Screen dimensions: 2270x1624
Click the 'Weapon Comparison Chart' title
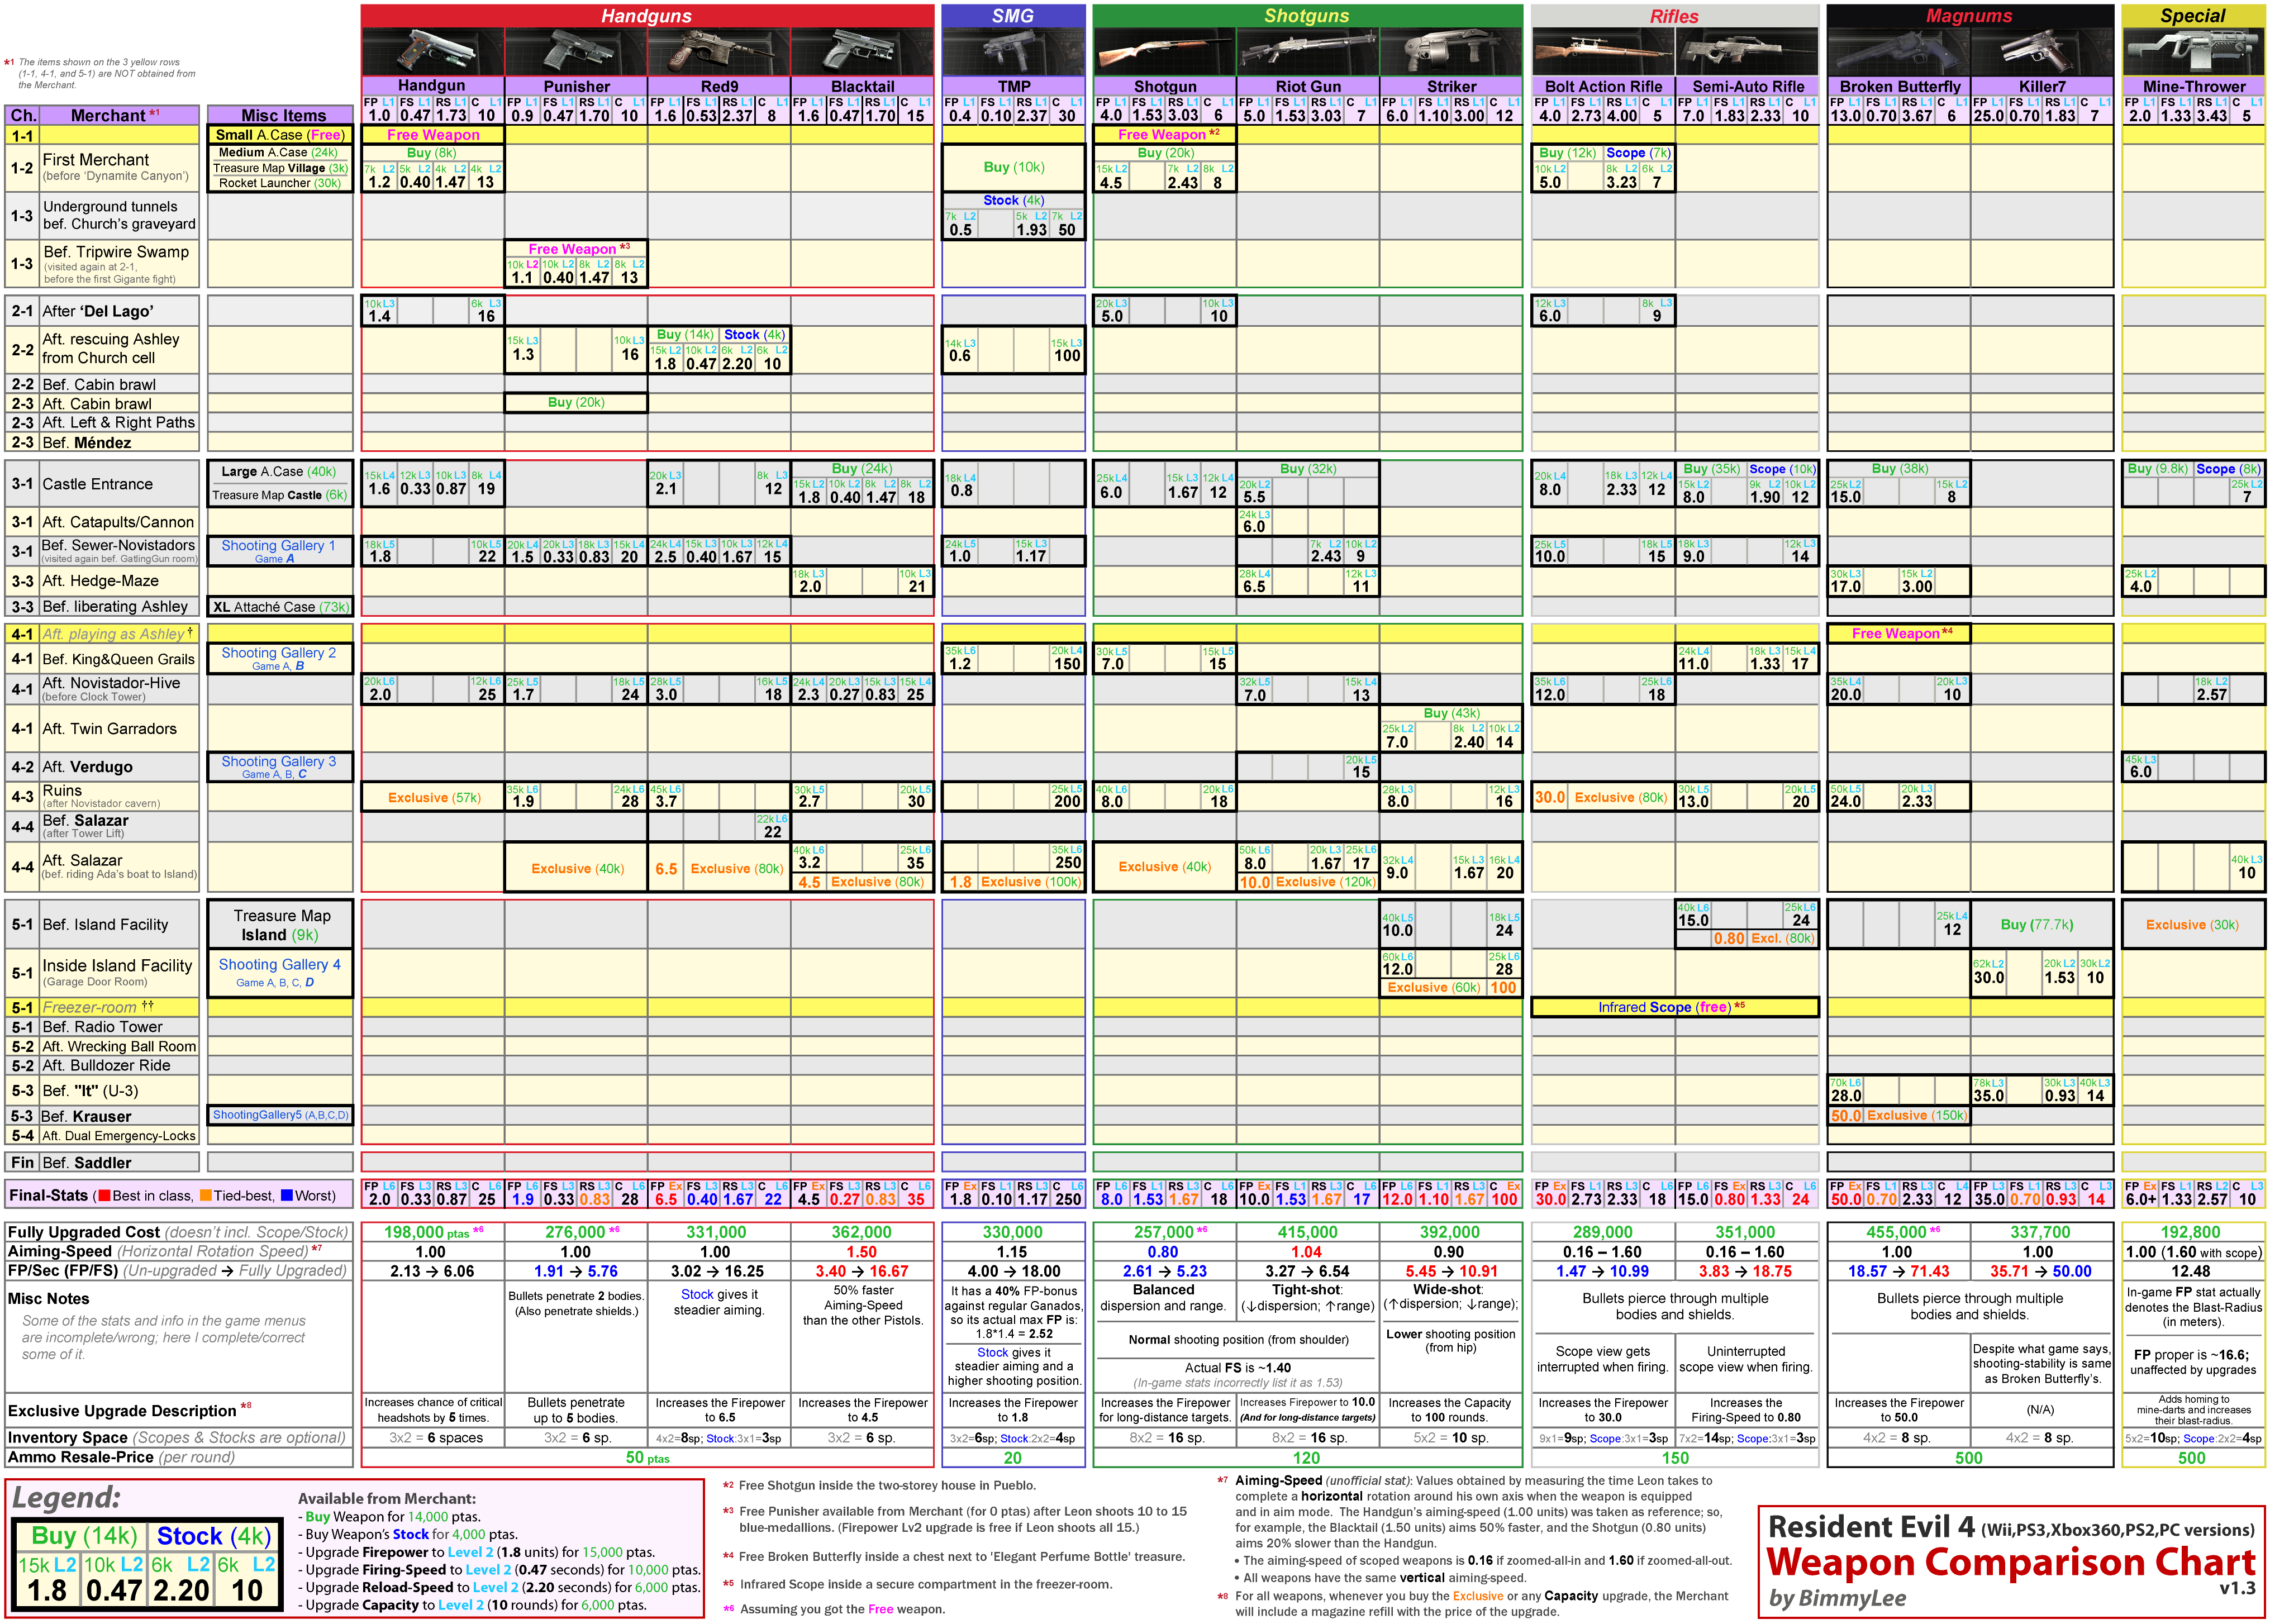(2010, 1563)
